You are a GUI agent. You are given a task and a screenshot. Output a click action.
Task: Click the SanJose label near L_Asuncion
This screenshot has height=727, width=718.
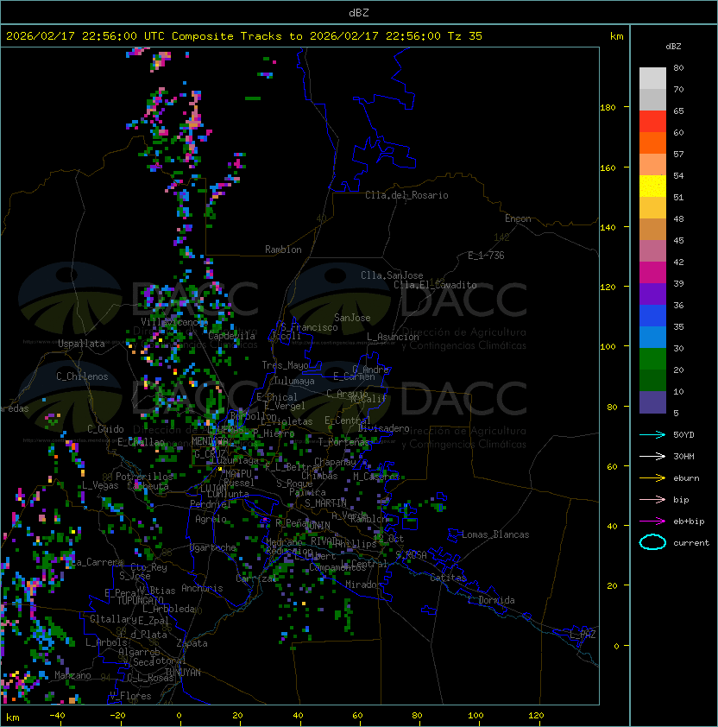point(352,318)
